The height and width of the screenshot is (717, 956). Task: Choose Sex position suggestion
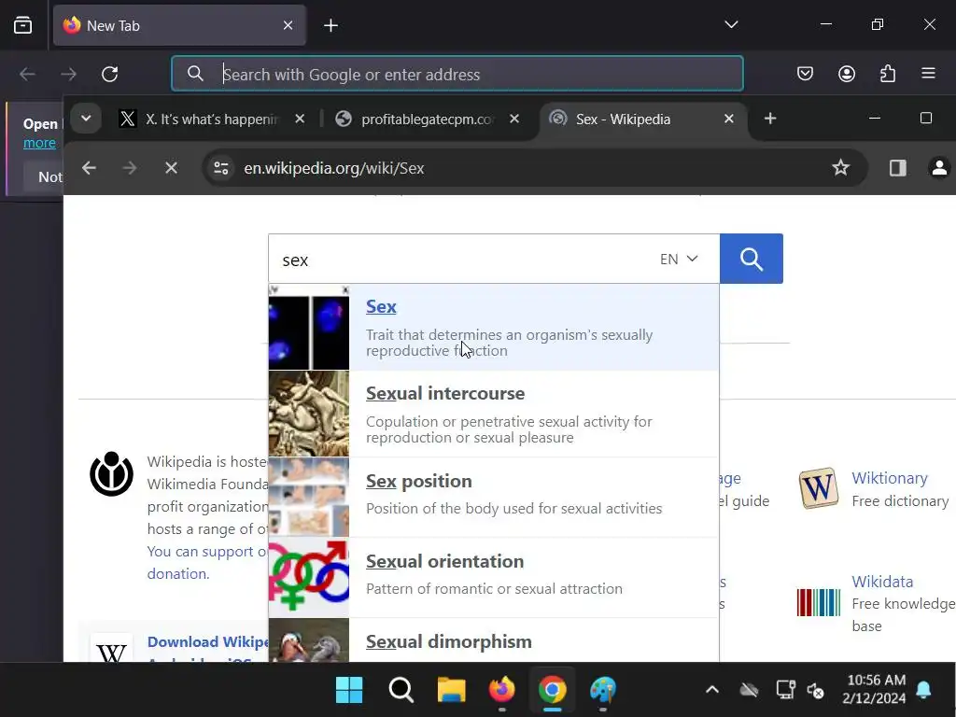(x=494, y=498)
